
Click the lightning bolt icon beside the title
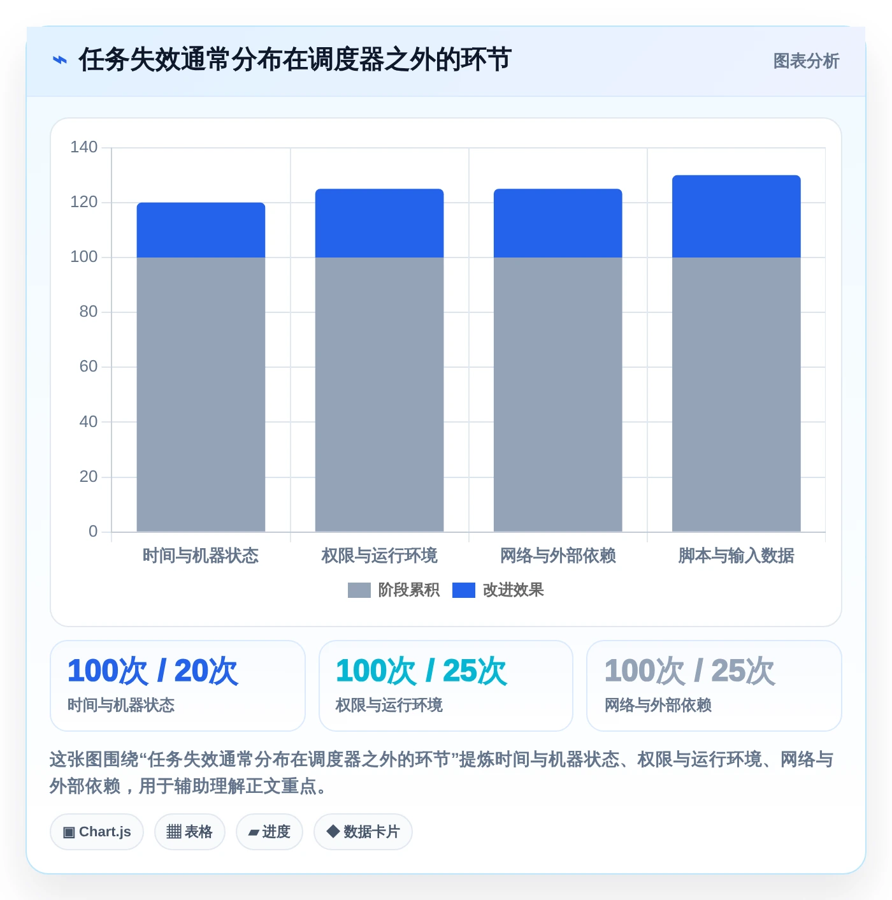[x=59, y=61]
